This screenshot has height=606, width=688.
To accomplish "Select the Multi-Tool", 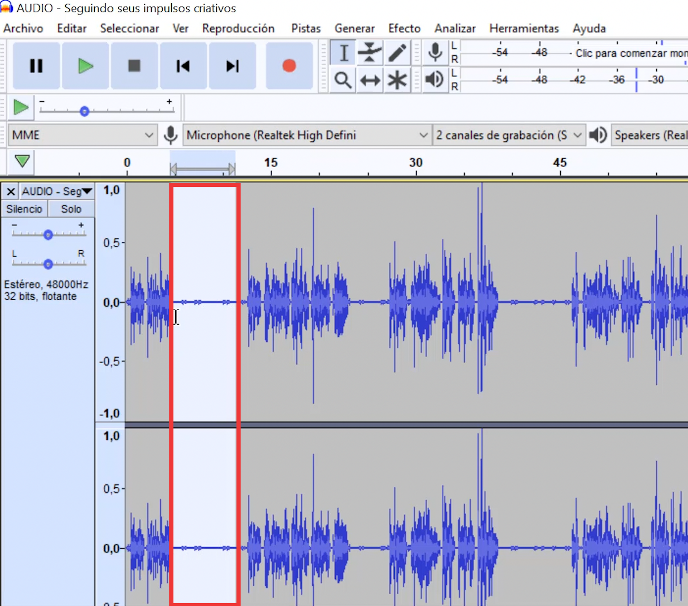I will pyautogui.click(x=397, y=80).
